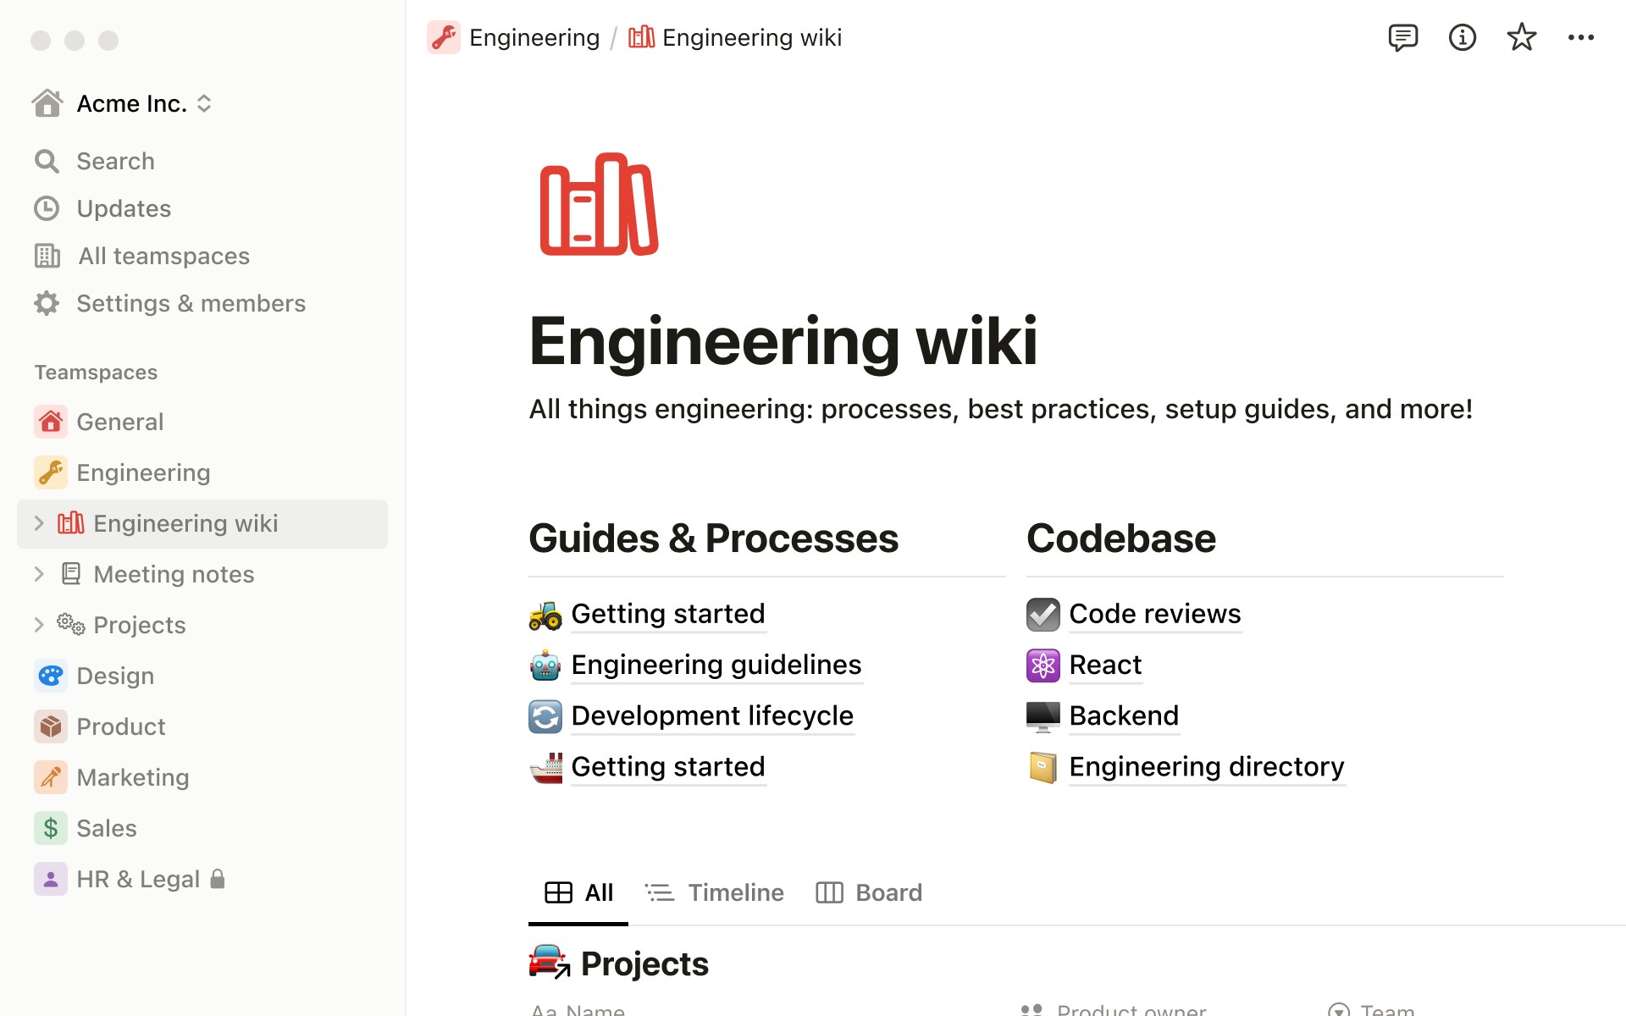Open the three-dot overflow menu top right

coord(1581,37)
